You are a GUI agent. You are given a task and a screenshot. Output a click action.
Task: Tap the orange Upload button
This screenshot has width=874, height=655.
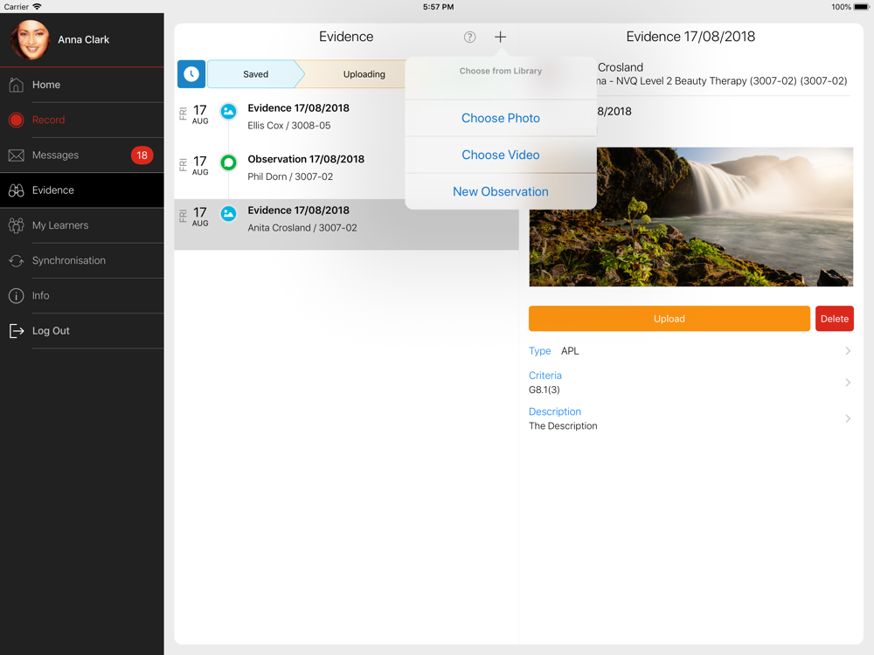coord(669,319)
